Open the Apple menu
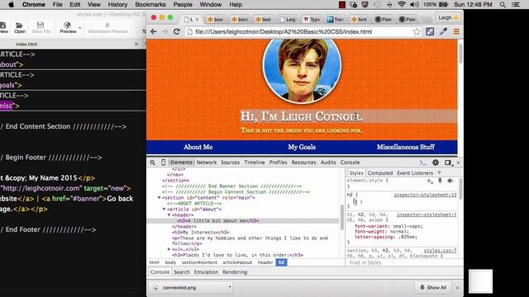Screen dimensions: 529x297 11,4
